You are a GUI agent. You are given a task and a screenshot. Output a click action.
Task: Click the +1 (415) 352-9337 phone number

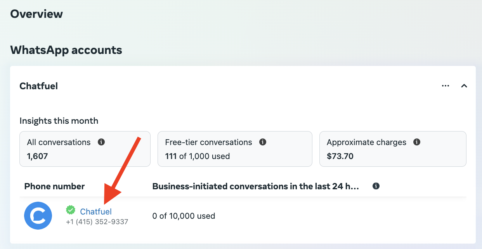[97, 222]
